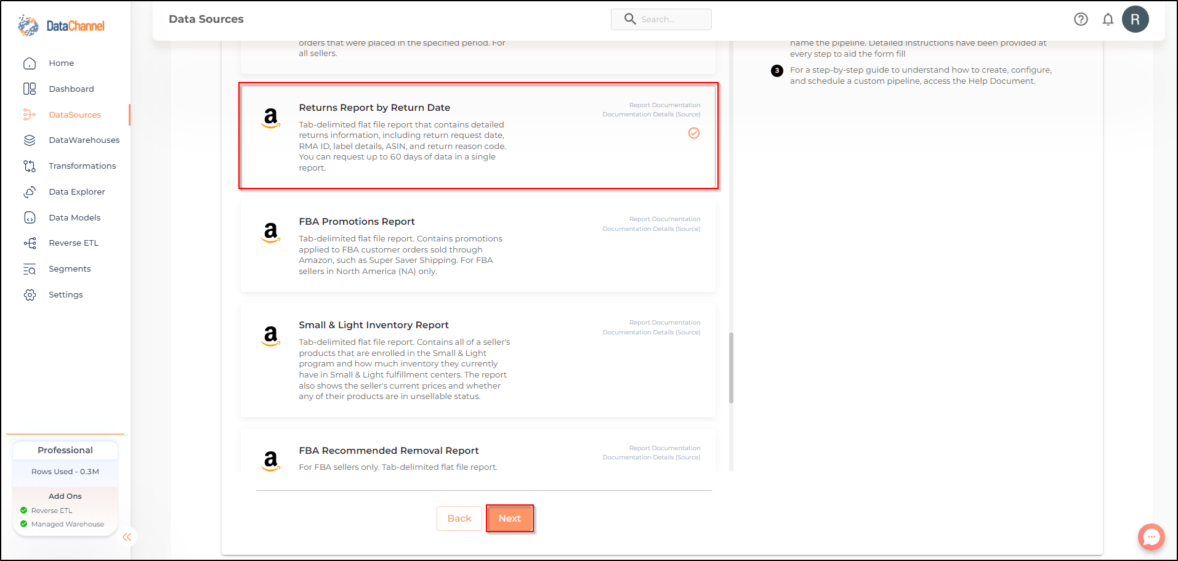
Task: Open Segments menu item
Action: pos(70,269)
